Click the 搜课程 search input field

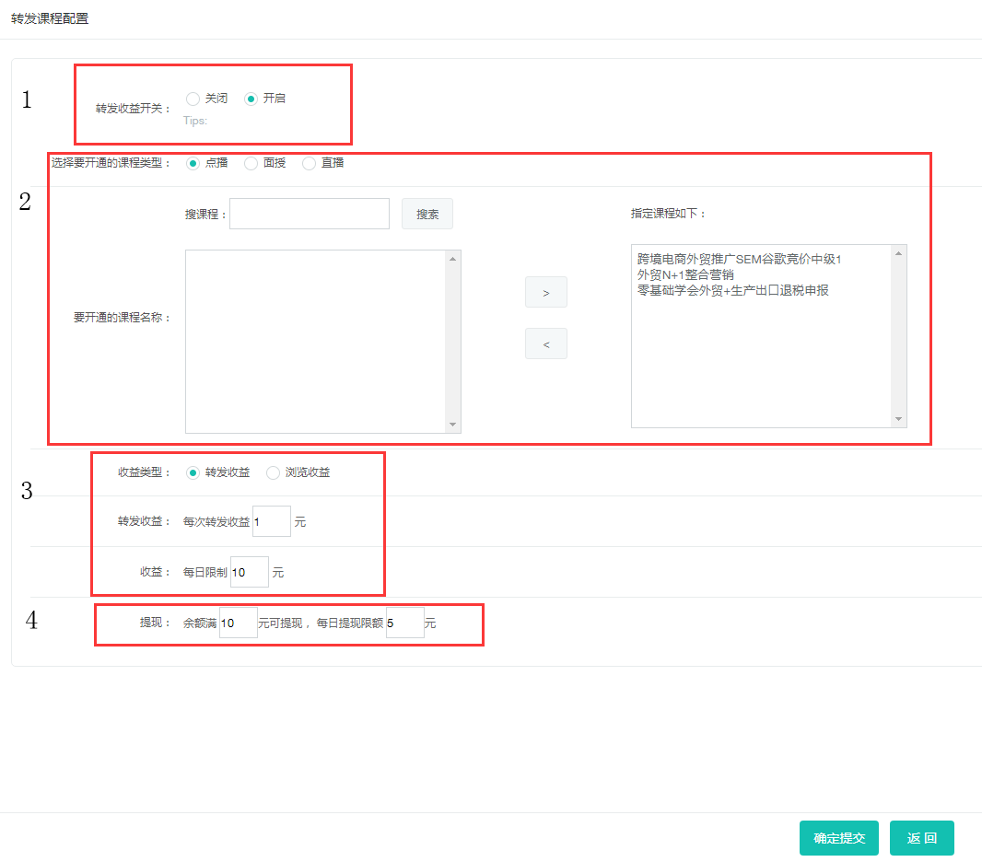[310, 214]
